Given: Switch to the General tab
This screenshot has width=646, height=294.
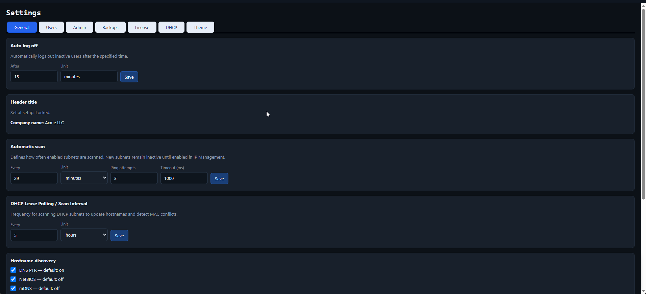Looking at the screenshot, I should (22, 27).
